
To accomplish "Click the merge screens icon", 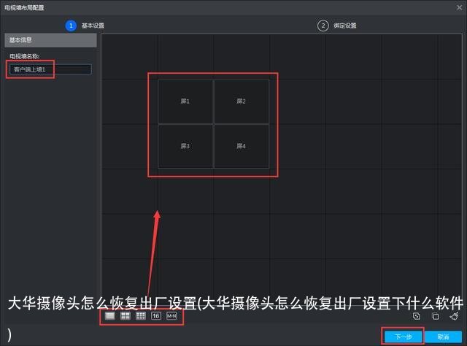I will coord(417,316).
